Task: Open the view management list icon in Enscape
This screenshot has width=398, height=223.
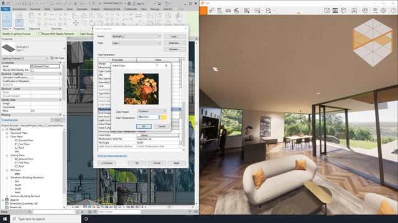Action: click(x=220, y=11)
